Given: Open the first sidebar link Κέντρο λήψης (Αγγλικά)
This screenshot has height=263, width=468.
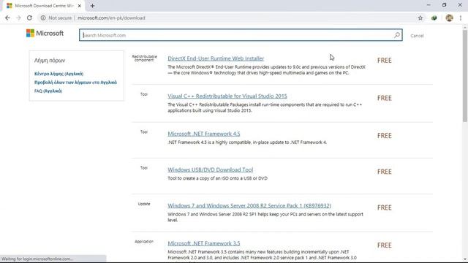Looking at the screenshot, I should pos(58,74).
